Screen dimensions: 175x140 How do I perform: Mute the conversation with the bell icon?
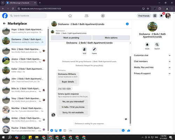click(x=147, y=44)
